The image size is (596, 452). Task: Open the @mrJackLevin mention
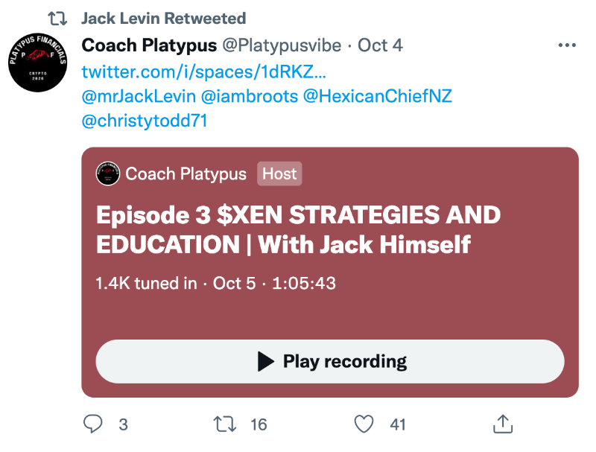click(x=139, y=97)
